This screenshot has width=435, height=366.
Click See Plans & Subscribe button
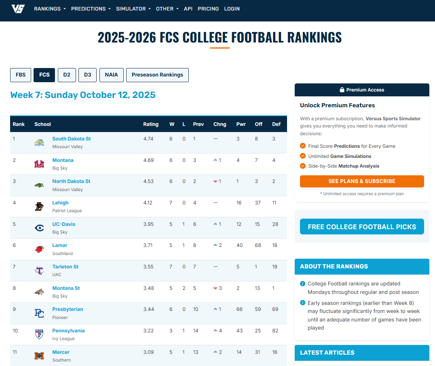pos(362,181)
